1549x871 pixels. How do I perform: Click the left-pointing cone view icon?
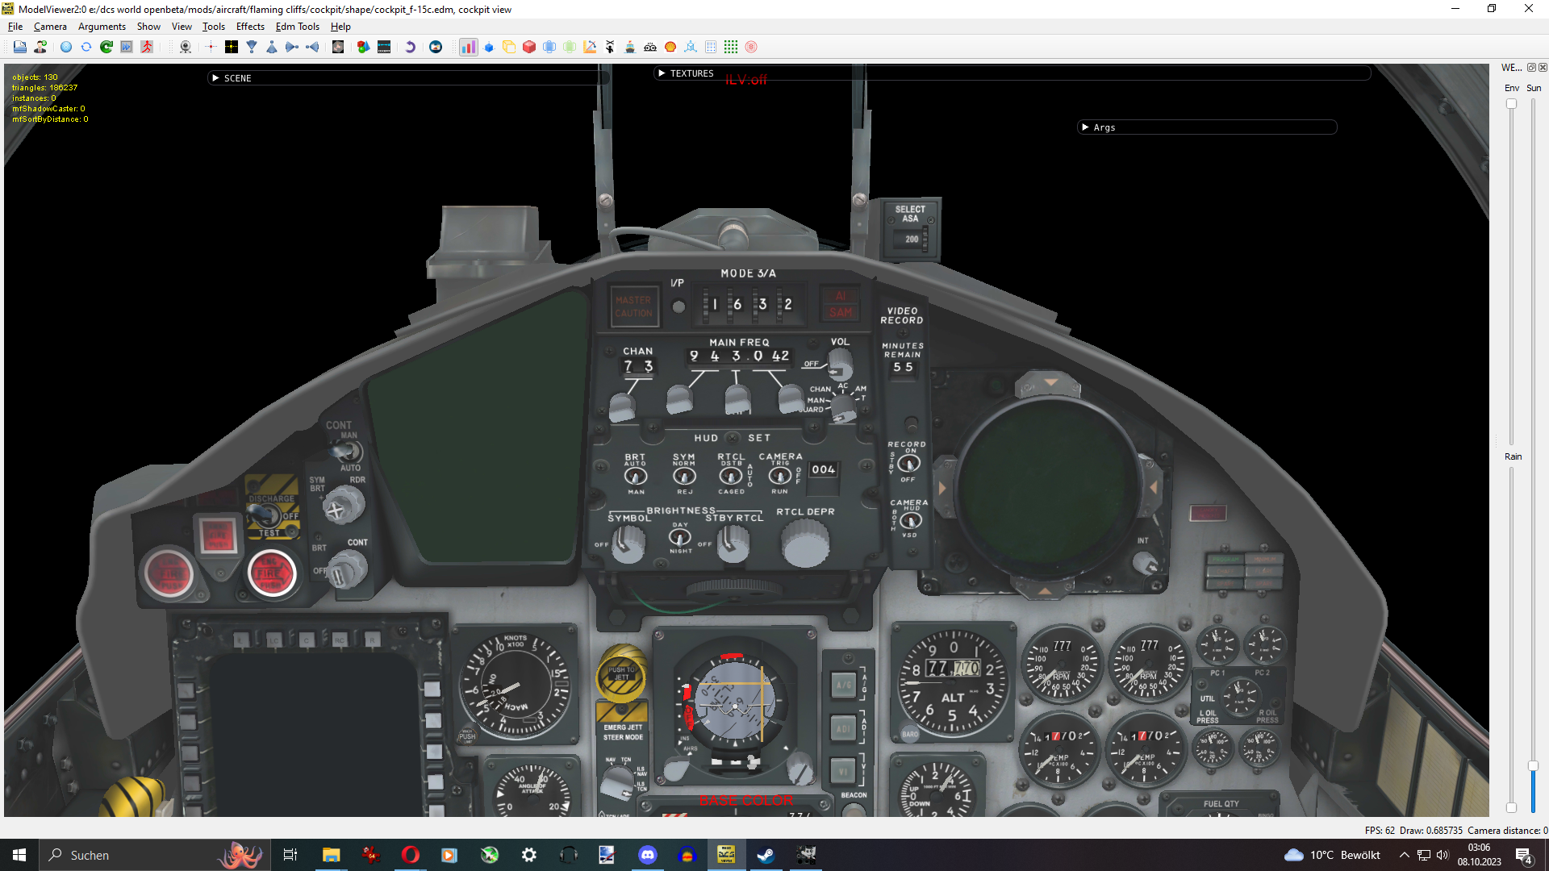click(312, 47)
